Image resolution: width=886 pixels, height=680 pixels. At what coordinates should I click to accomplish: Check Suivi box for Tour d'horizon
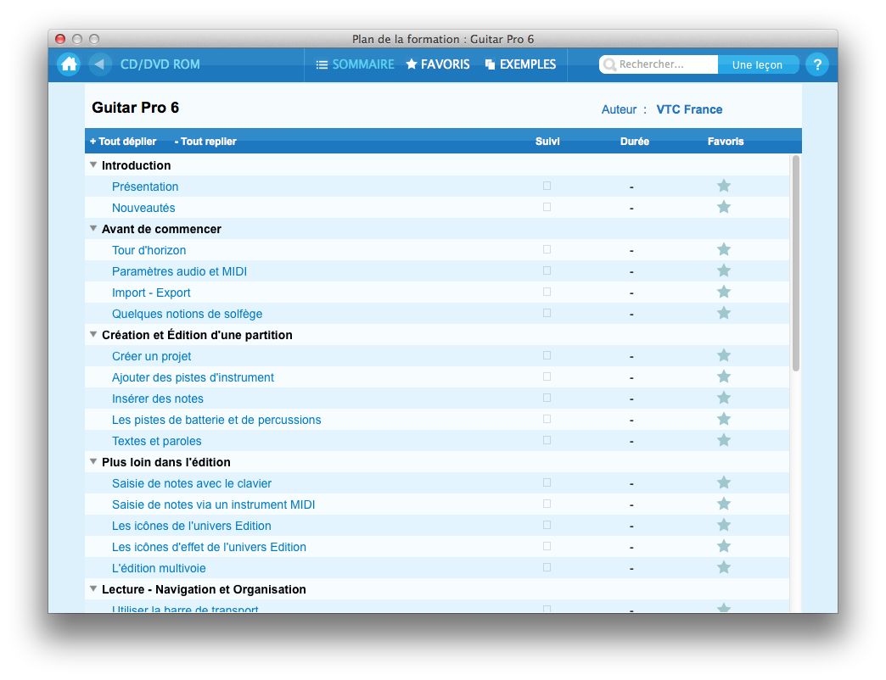pos(547,249)
